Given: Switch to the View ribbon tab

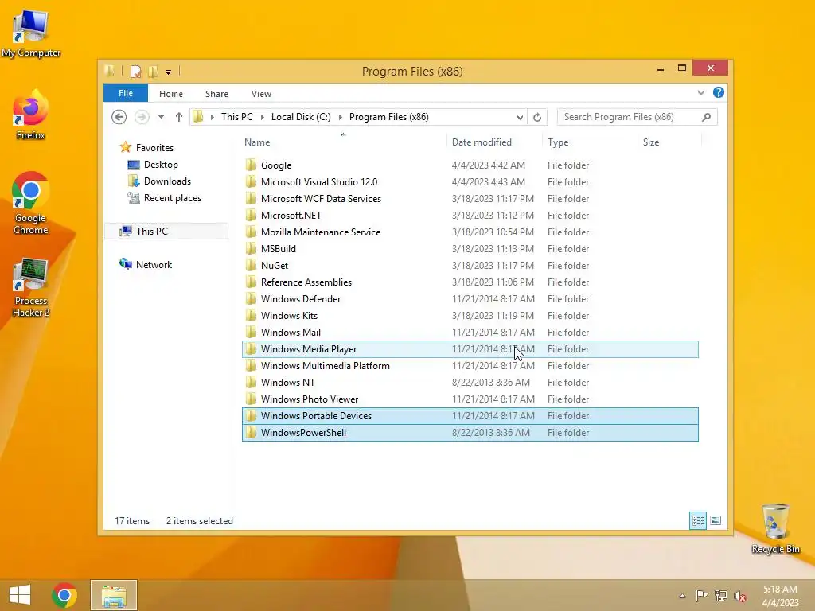Looking at the screenshot, I should pos(261,94).
